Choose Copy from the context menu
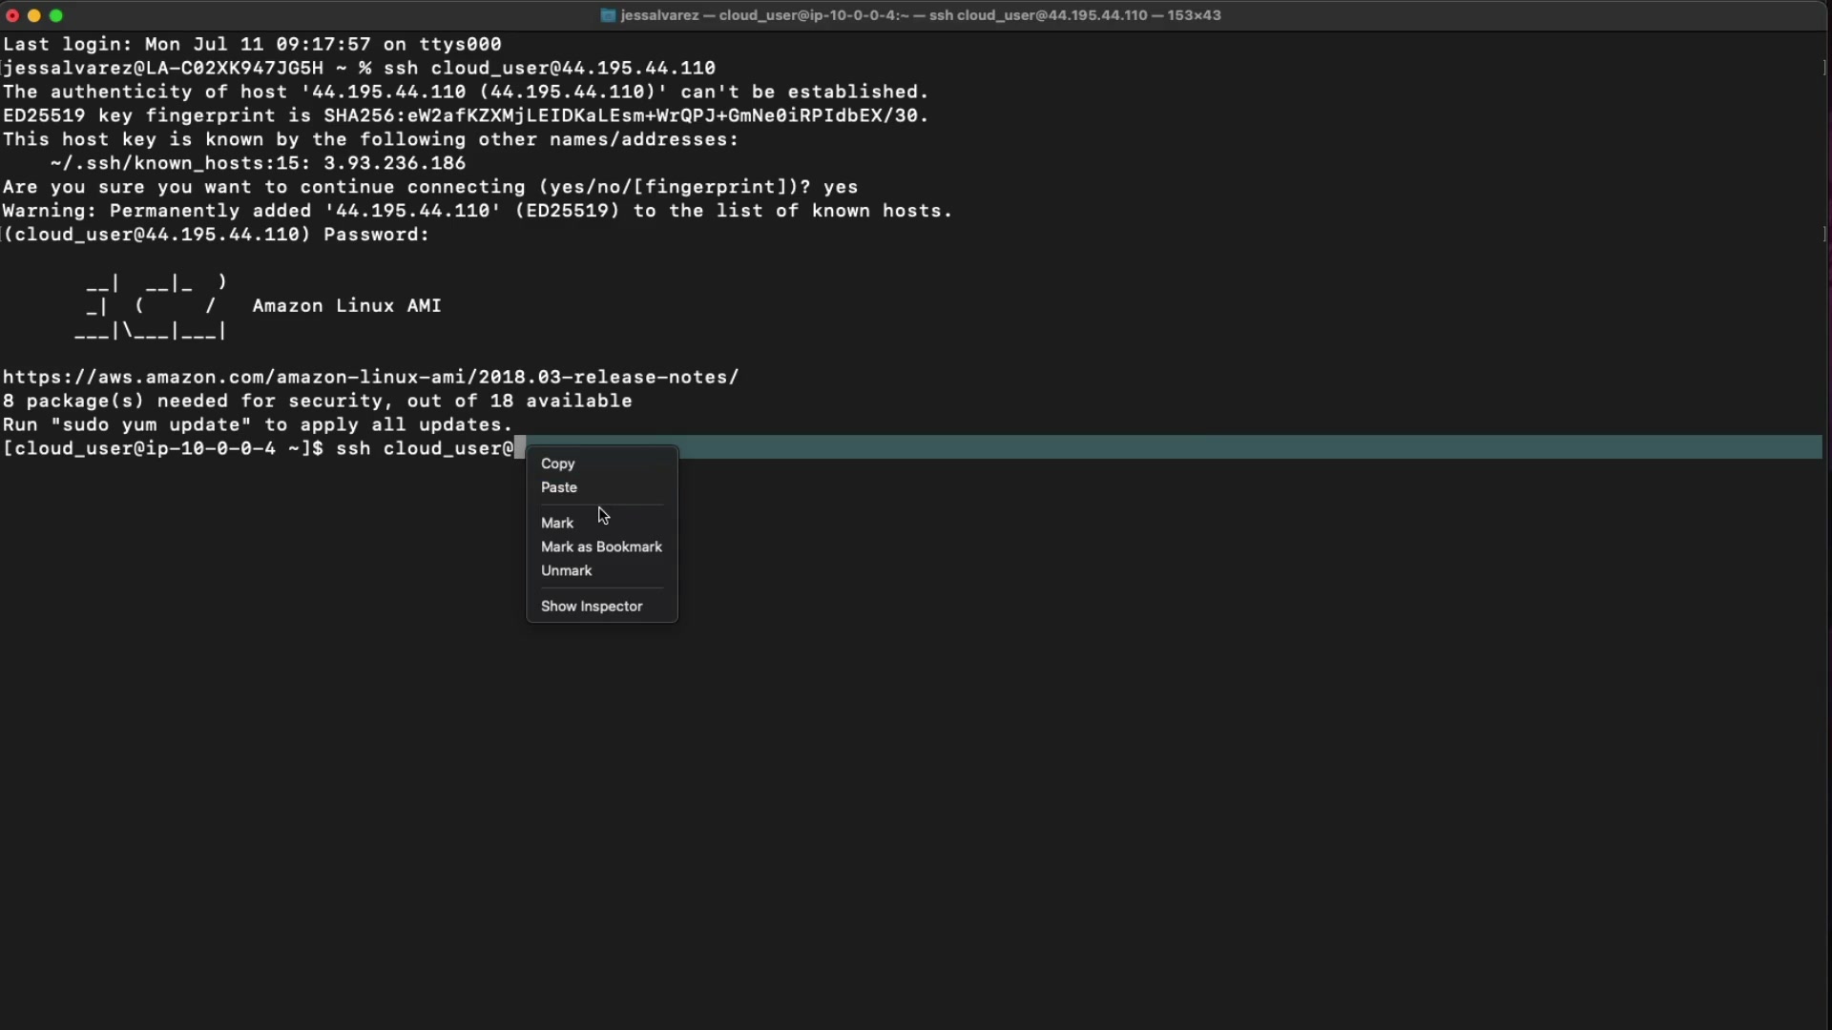 pos(558,463)
